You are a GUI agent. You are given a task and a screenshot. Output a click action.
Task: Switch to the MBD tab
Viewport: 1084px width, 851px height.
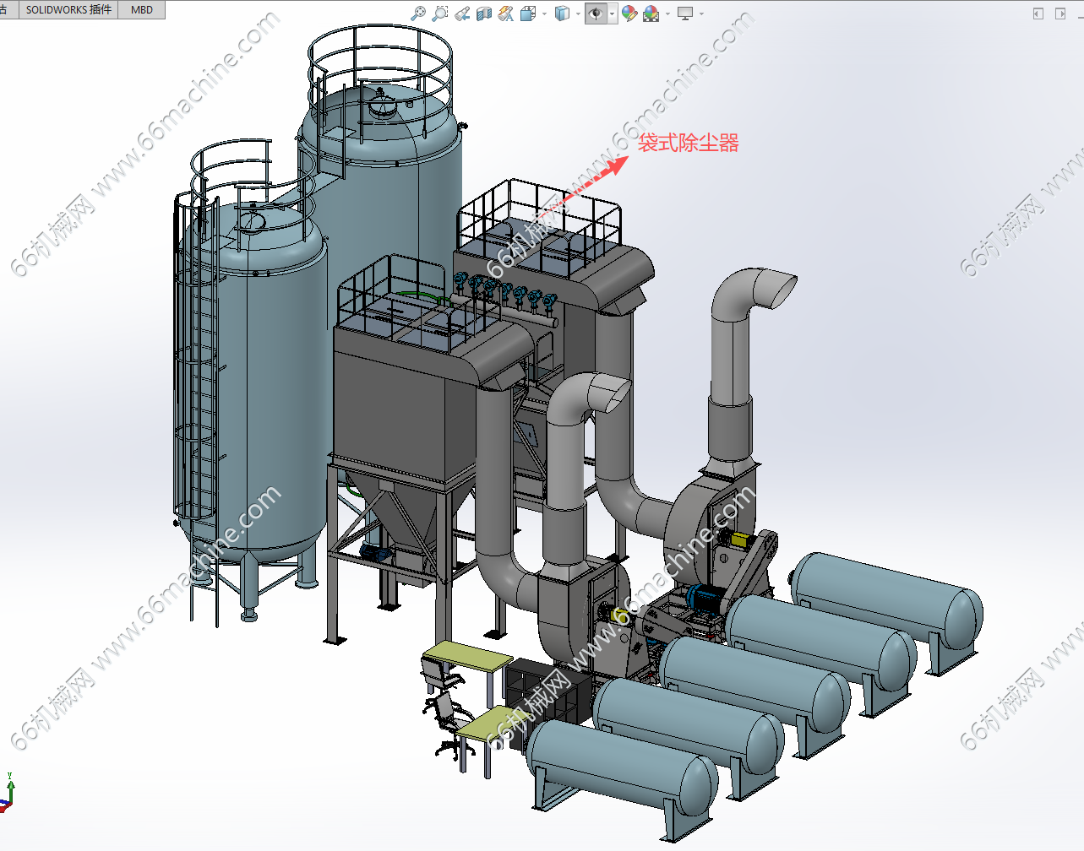click(142, 10)
